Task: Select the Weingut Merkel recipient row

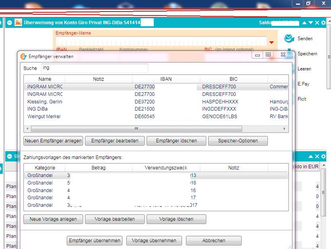Action: tap(156, 117)
